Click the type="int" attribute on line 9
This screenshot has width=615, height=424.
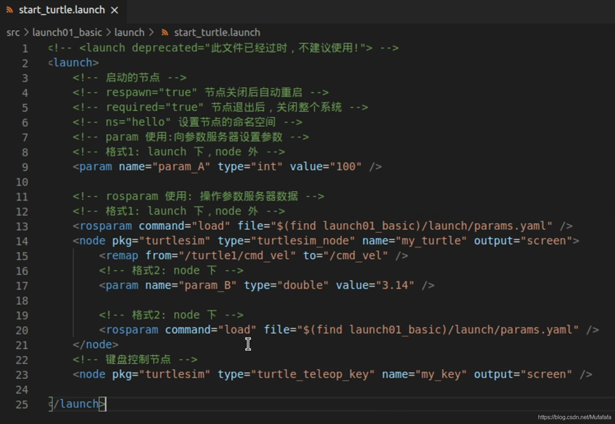(x=250, y=166)
